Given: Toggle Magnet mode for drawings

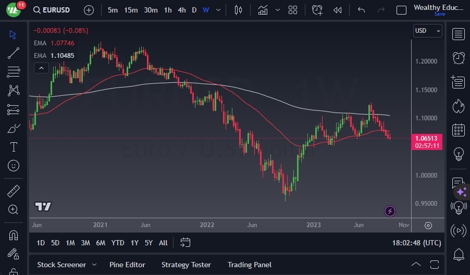Looking at the screenshot, I should (x=14, y=235).
